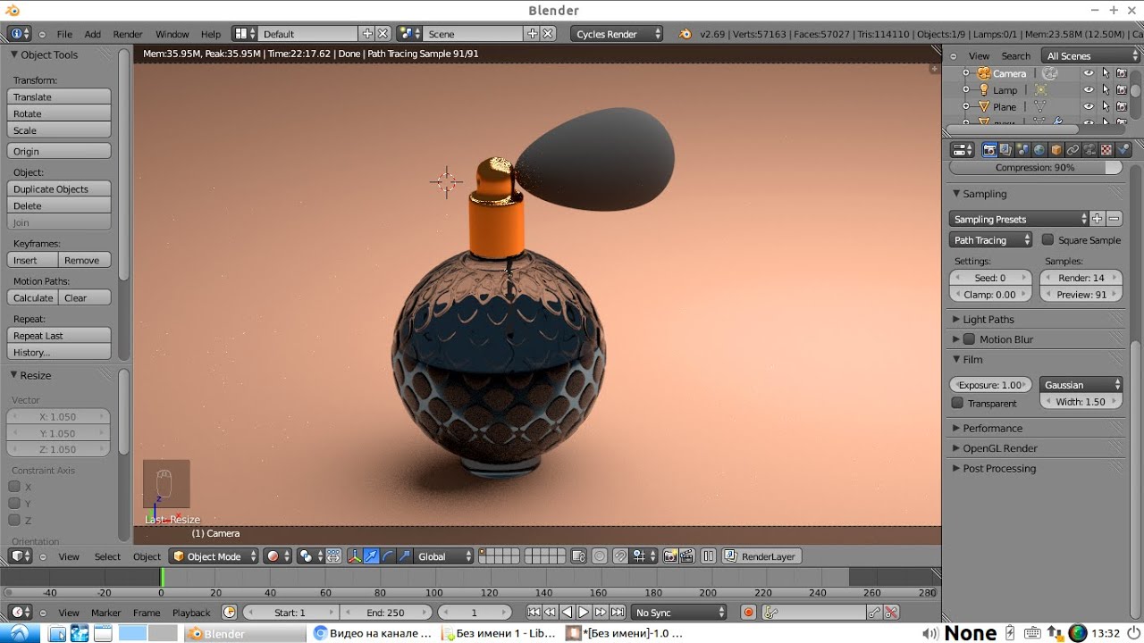Viewport: 1144px width, 643px height.
Task: Expand the Post Processing panel
Action: [x=999, y=469]
